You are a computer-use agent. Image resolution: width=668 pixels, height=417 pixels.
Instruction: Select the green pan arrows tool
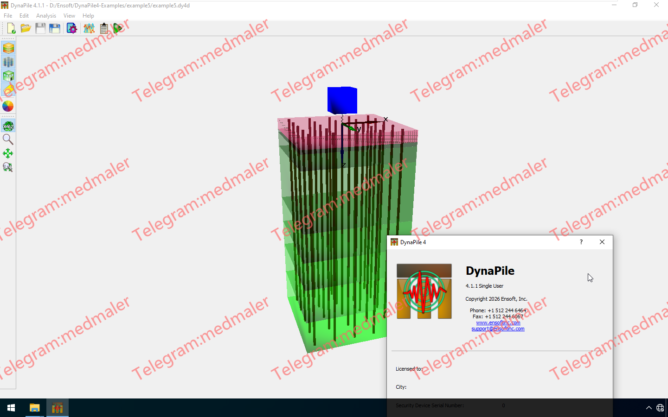point(8,153)
